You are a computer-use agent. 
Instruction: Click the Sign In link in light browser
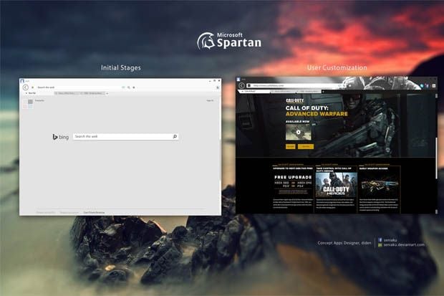tap(210, 100)
